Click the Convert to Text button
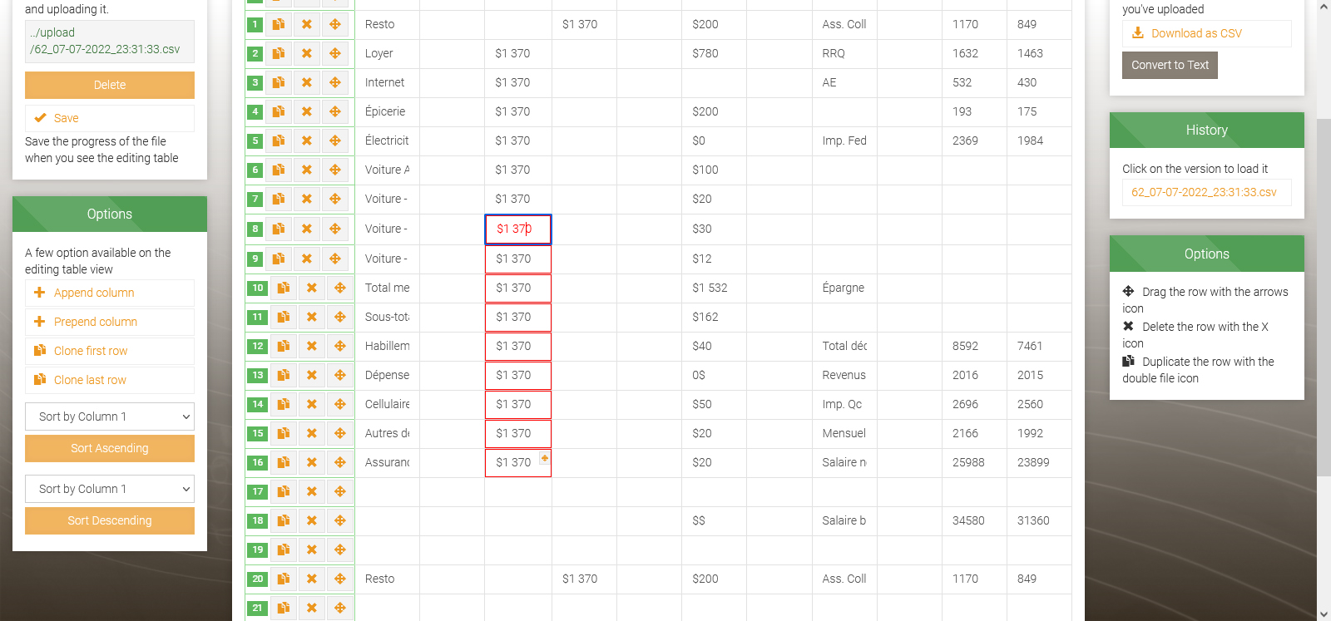 [1170, 65]
